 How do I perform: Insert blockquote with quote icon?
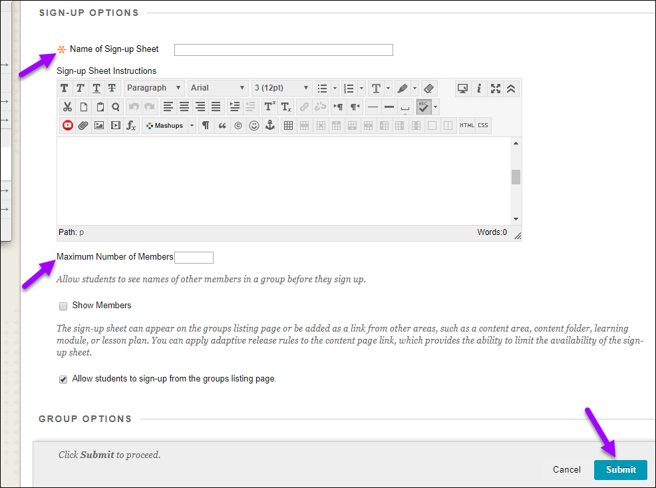pos(222,126)
